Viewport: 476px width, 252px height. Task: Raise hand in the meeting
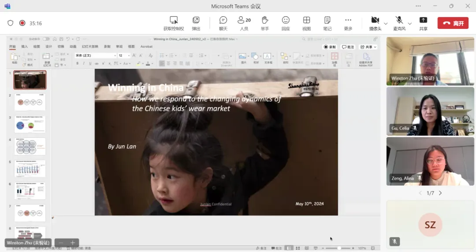pos(265,23)
